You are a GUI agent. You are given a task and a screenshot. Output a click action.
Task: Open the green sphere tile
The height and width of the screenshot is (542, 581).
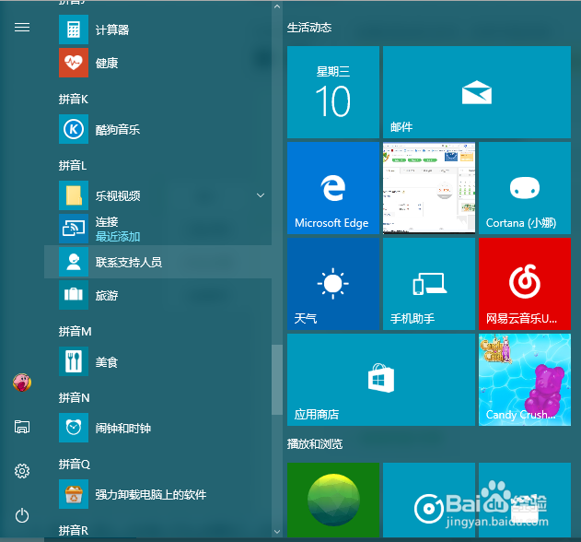point(333,500)
